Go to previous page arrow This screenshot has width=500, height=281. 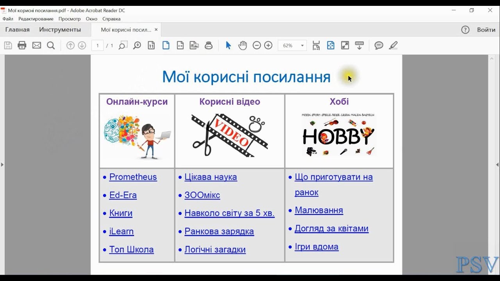[70, 46]
